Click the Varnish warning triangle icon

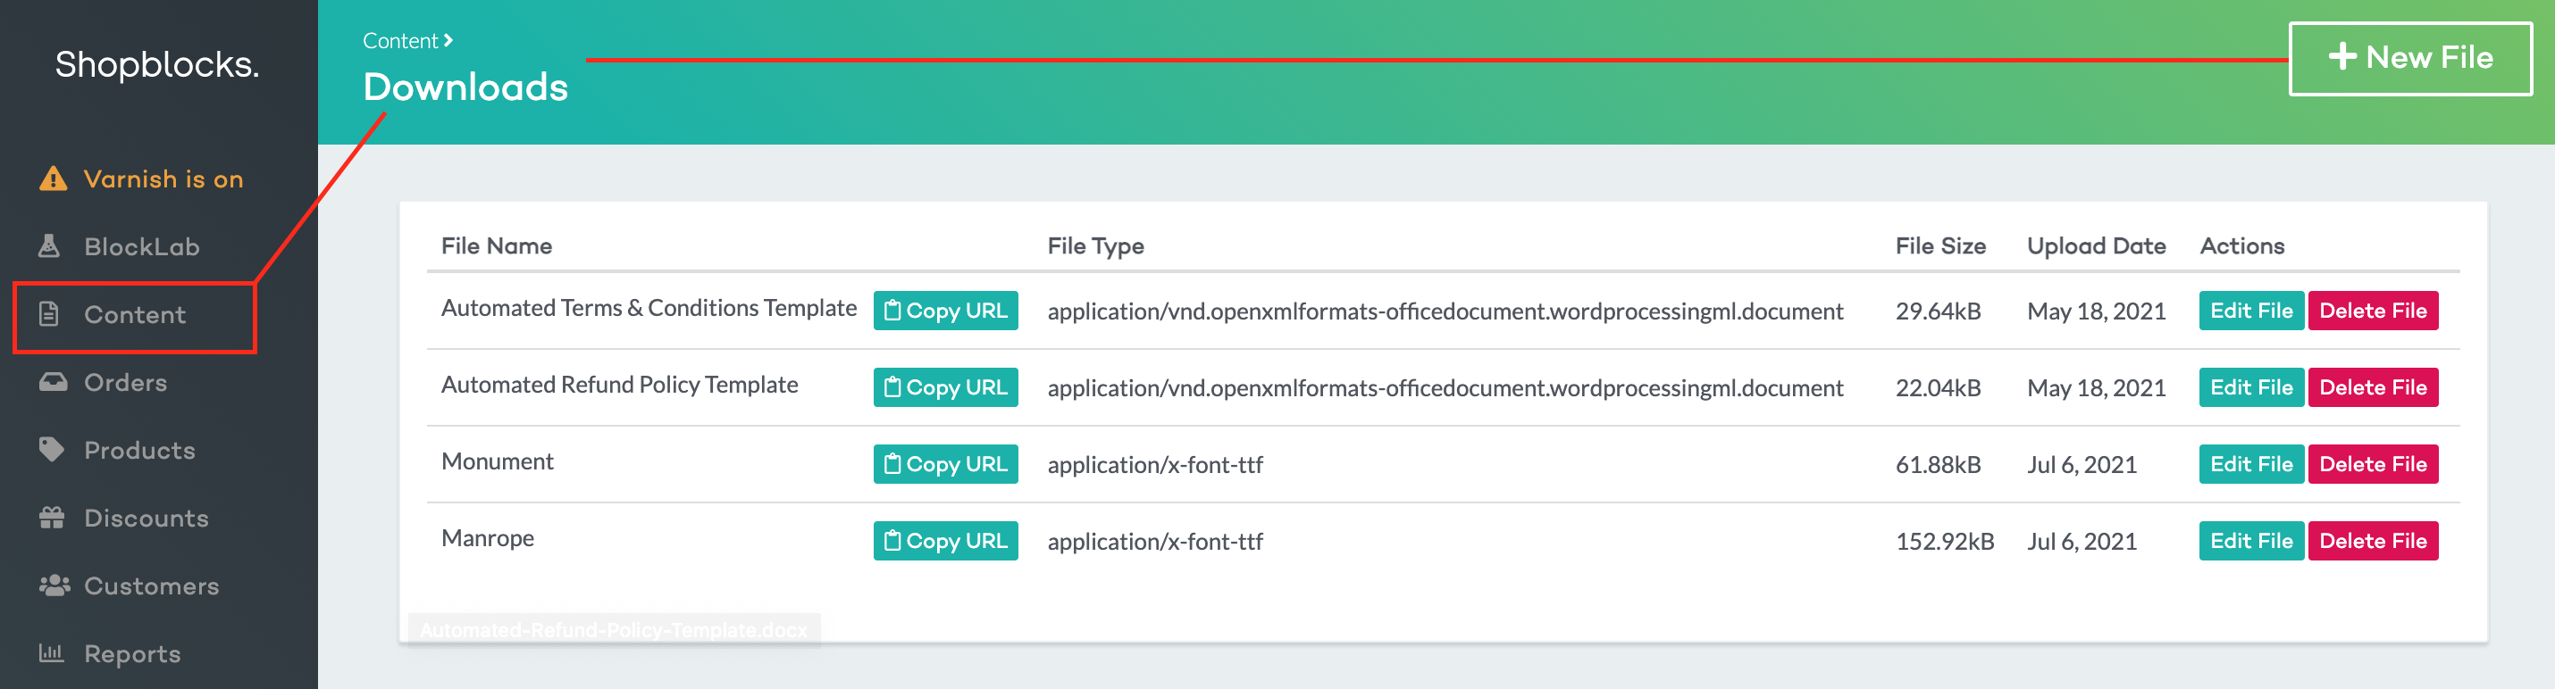pyautogui.click(x=53, y=179)
